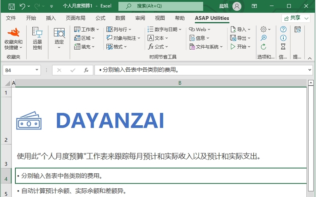
Task: Switch to the 视图 tab
Action: [x=160, y=18]
